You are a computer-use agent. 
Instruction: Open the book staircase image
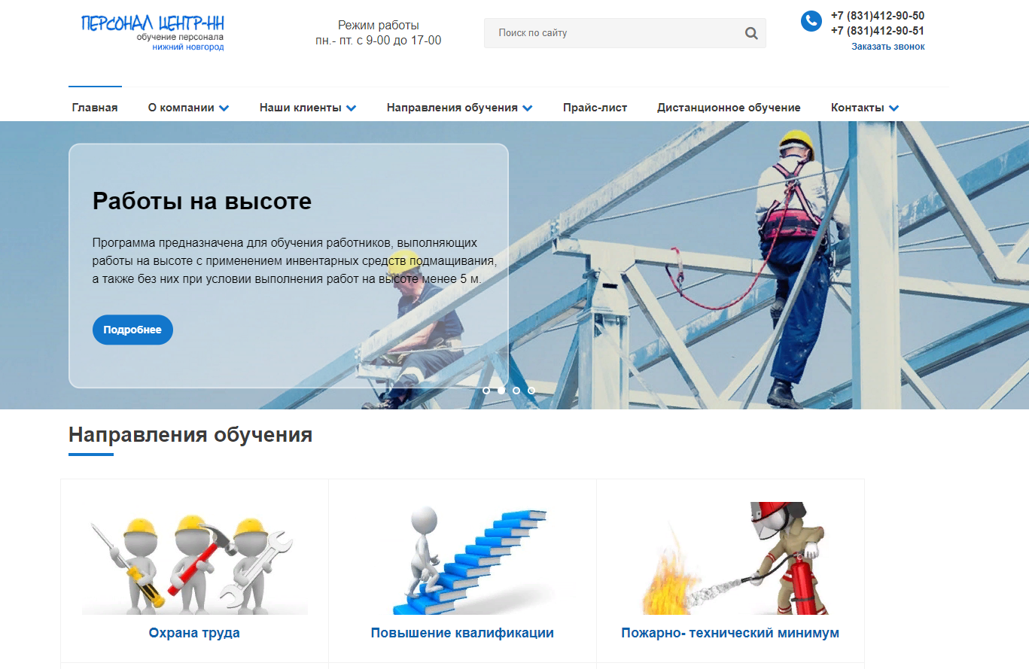click(x=462, y=558)
